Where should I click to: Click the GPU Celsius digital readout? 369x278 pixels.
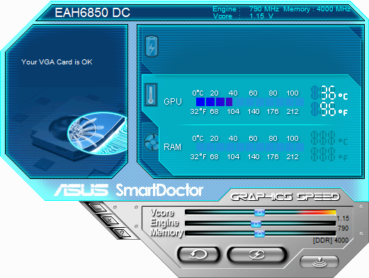point(329,93)
